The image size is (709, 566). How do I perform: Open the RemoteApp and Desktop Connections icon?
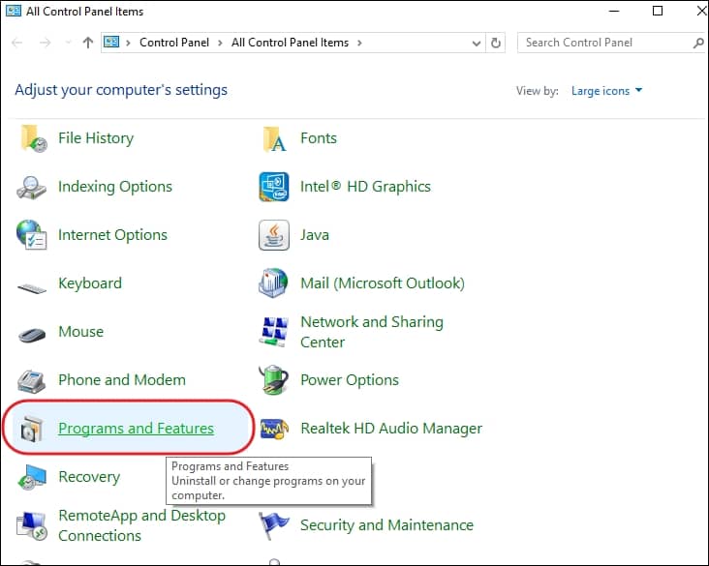(32, 525)
